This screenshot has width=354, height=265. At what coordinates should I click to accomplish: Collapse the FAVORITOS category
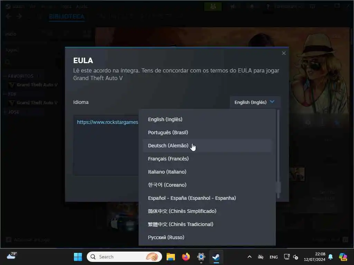(5, 76)
